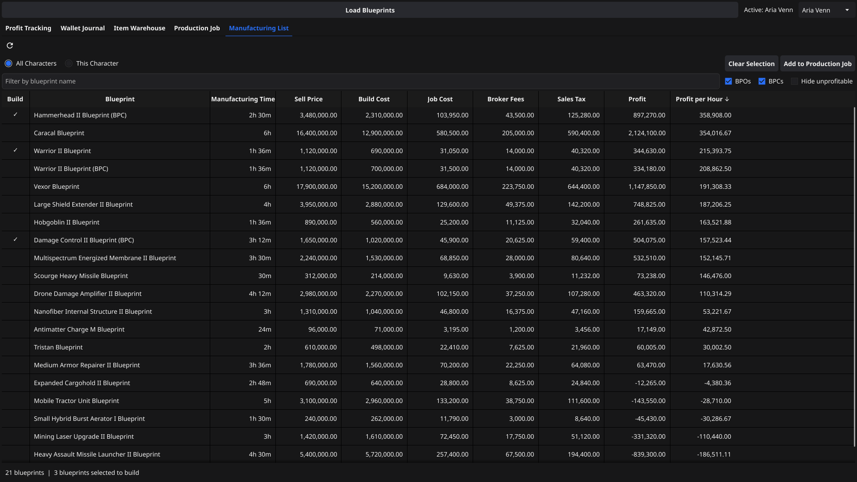Select the Caracal Blueprint row name

pyautogui.click(x=59, y=133)
